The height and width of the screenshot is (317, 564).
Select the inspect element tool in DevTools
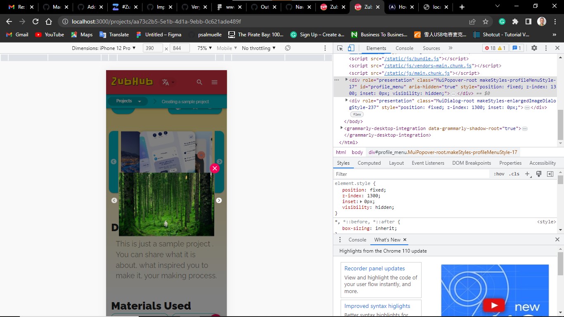point(341,48)
